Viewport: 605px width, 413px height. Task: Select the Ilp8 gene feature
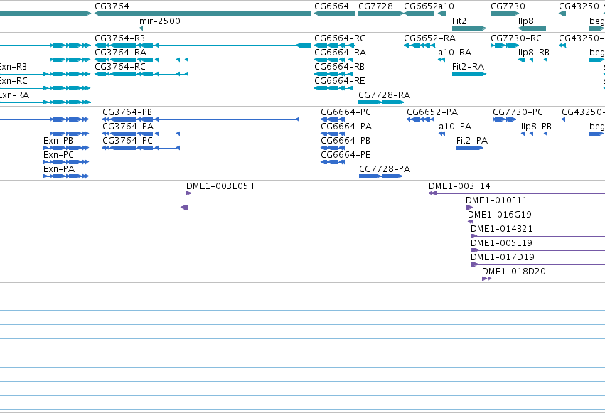point(532,28)
